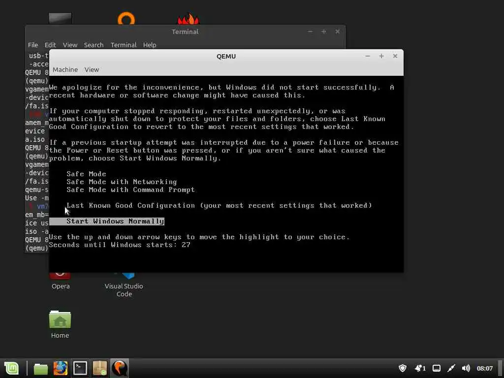The image size is (504, 378).
Task: Open the file manager from the taskbar
Action: tap(41, 369)
